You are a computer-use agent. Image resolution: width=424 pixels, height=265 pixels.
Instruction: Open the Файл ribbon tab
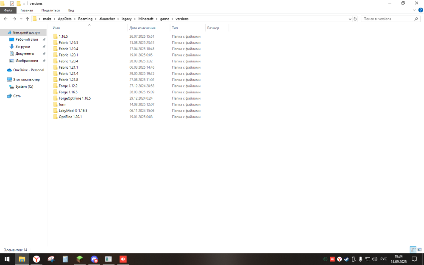point(8,10)
